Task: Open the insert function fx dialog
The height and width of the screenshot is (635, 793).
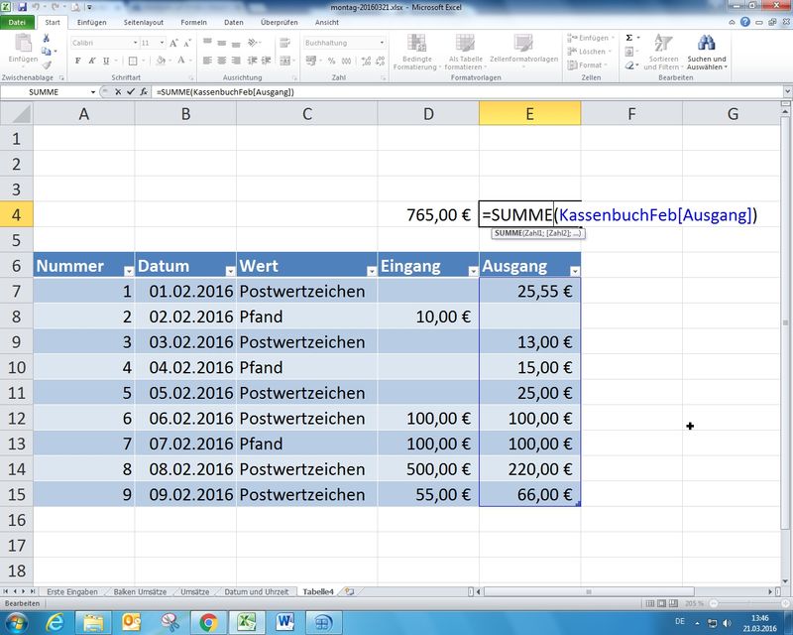Action: click(x=144, y=92)
